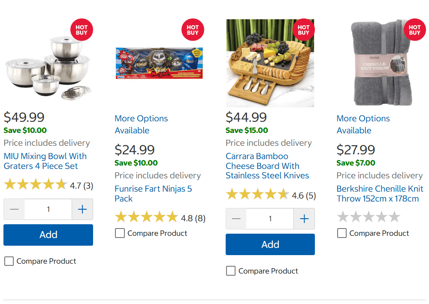
Task: Check Compare Product for MIU Mixing Bowl
Action: (9, 261)
